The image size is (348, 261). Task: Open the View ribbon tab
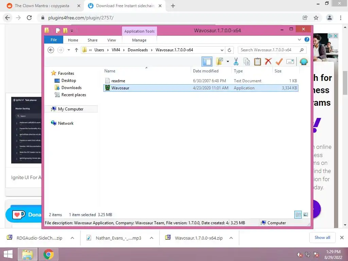(111, 40)
